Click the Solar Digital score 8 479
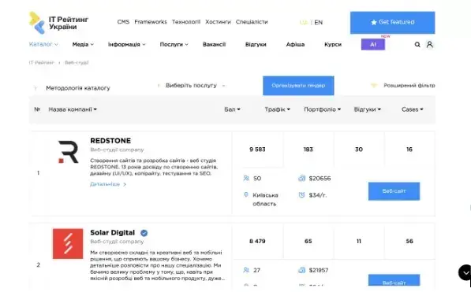The image size is (471, 292). coord(257,241)
